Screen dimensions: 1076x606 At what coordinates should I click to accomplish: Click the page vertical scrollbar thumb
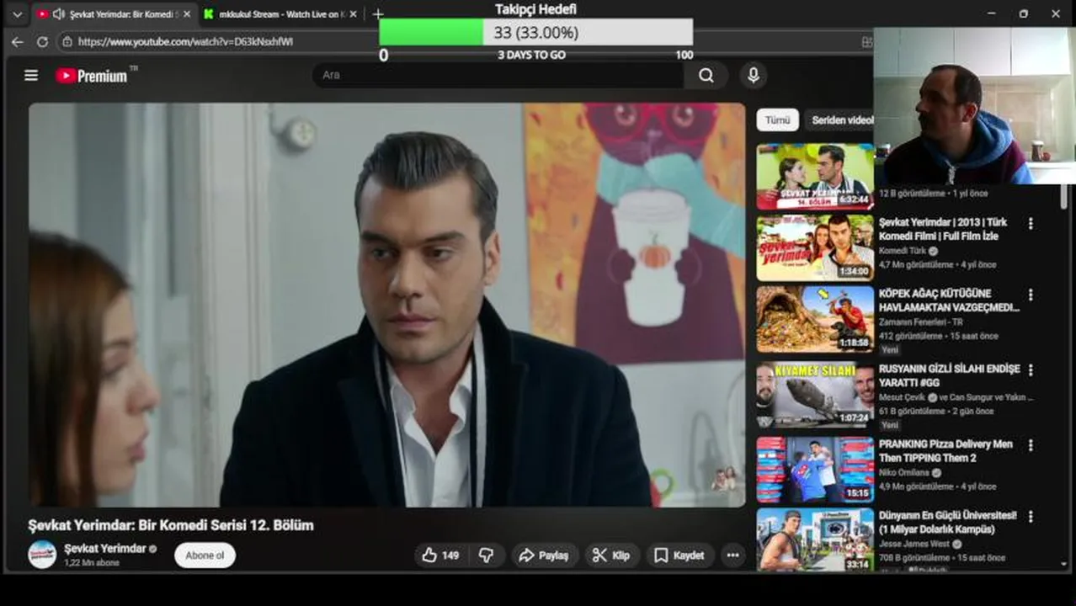[1064, 196]
